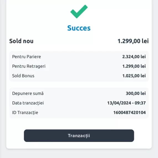Select the 13/04/2024 - 09:37 transaction date
The width and height of the screenshot is (158, 158).
pos(126,103)
